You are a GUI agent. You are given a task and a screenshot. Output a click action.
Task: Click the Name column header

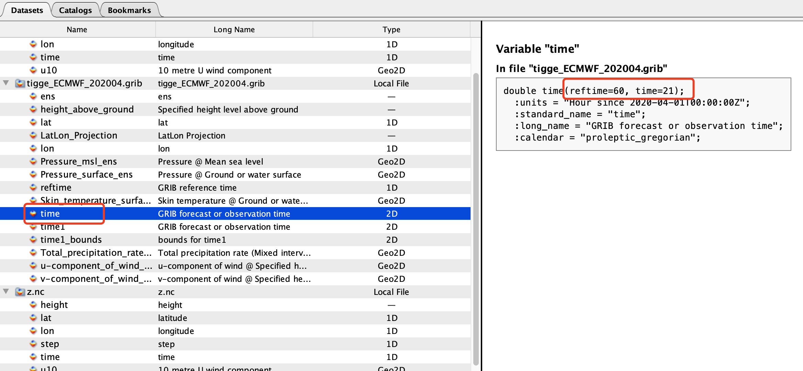tap(77, 29)
